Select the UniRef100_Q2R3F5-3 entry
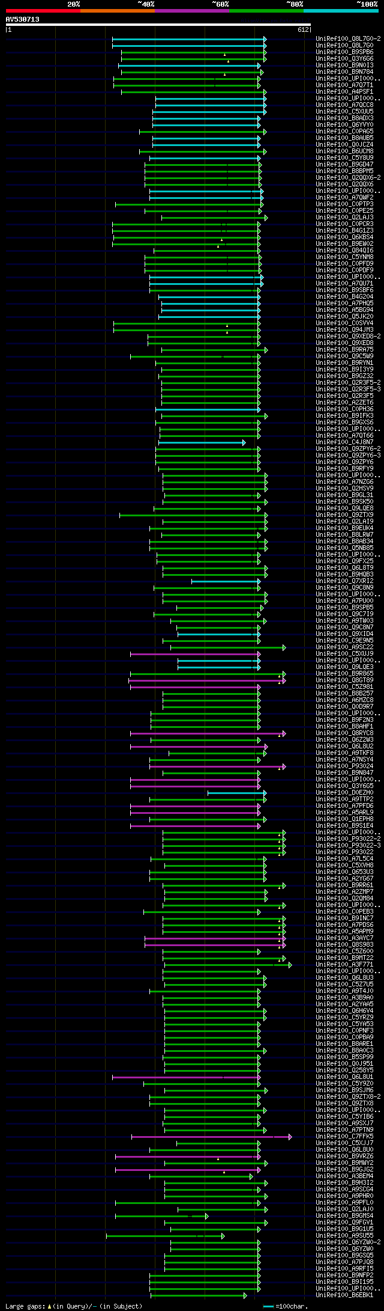The image size is (384, 1311). click(x=348, y=389)
